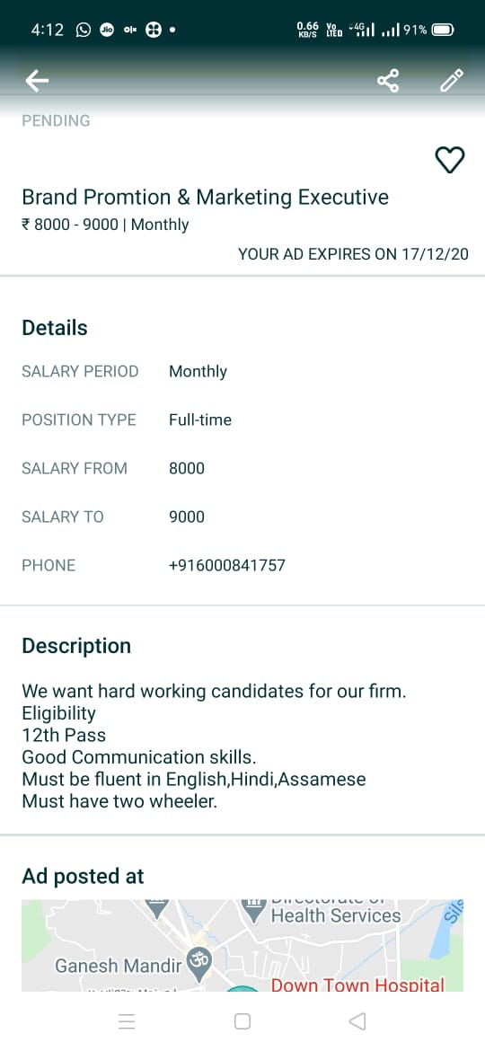The image size is (485, 1051).
Task: Tap the Android home square button
Action: tap(242, 1020)
